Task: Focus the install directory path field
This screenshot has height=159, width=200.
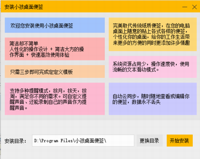Action: [x=83, y=141]
